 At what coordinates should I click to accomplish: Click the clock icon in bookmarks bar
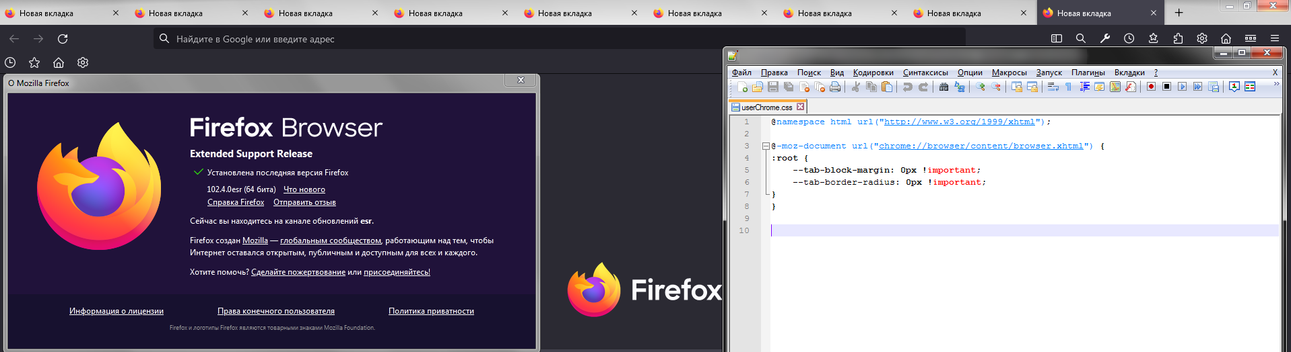(10, 62)
